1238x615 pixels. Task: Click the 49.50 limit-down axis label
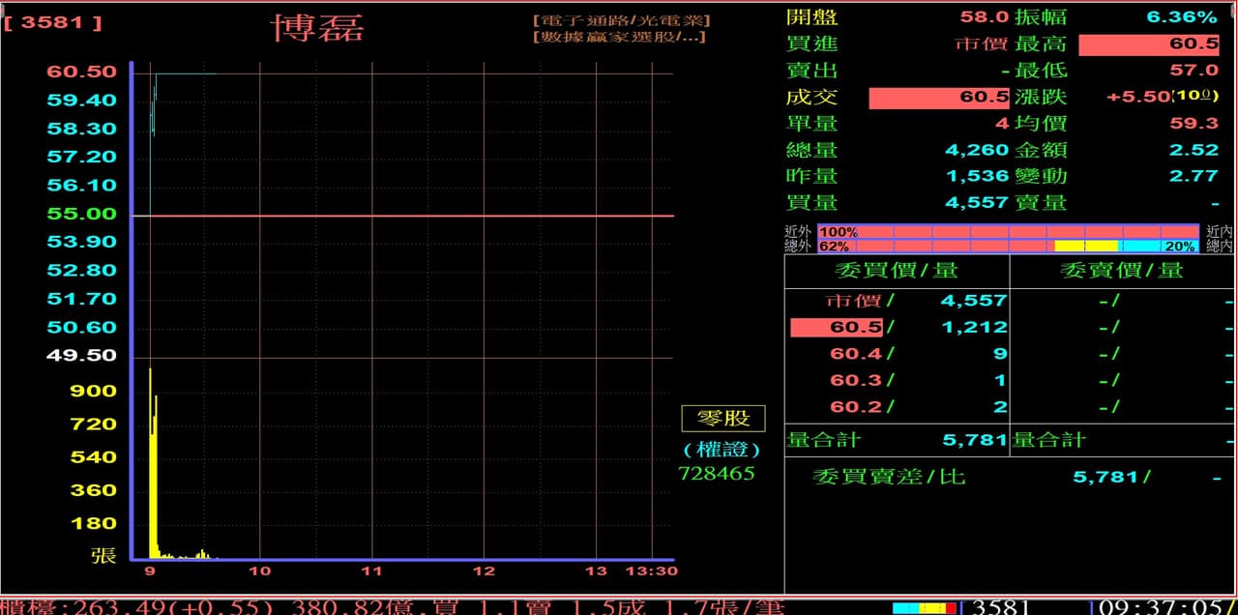click(82, 356)
